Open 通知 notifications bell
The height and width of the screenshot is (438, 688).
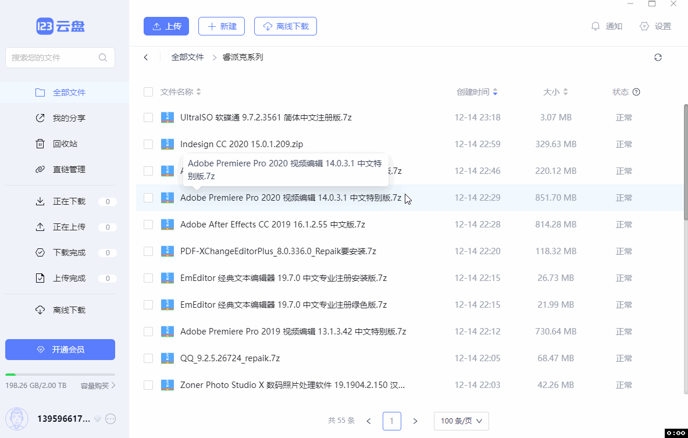(607, 26)
